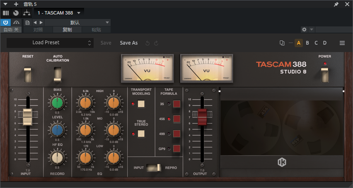
Task: Click the HIGH gain knob
Action: [114, 102]
